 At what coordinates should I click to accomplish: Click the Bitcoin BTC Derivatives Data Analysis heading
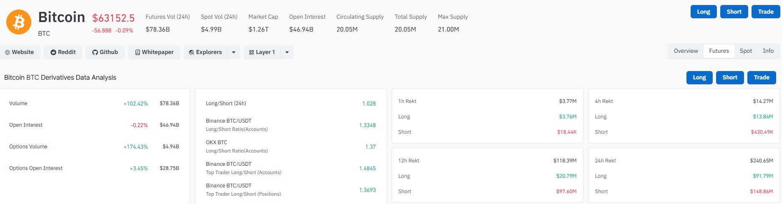point(60,78)
